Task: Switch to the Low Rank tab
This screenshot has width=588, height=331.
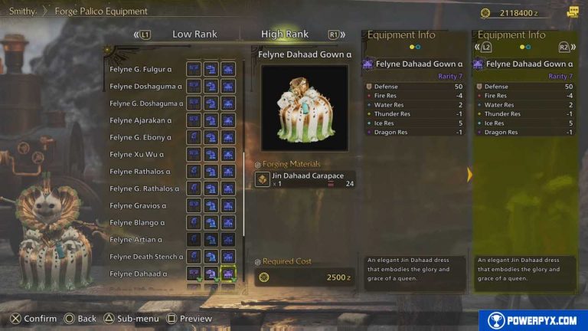Action: pos(194,34)
